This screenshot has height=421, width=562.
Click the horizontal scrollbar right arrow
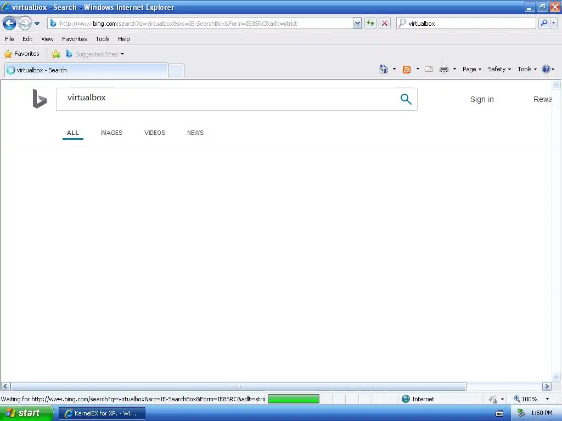547,386
